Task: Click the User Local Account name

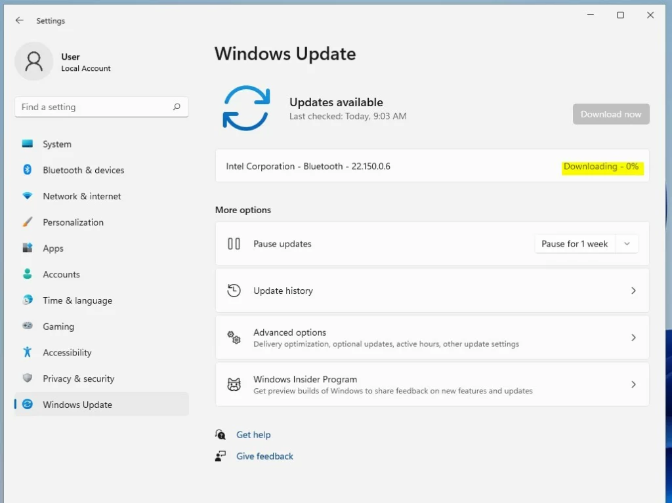Action: pos(86,62)
